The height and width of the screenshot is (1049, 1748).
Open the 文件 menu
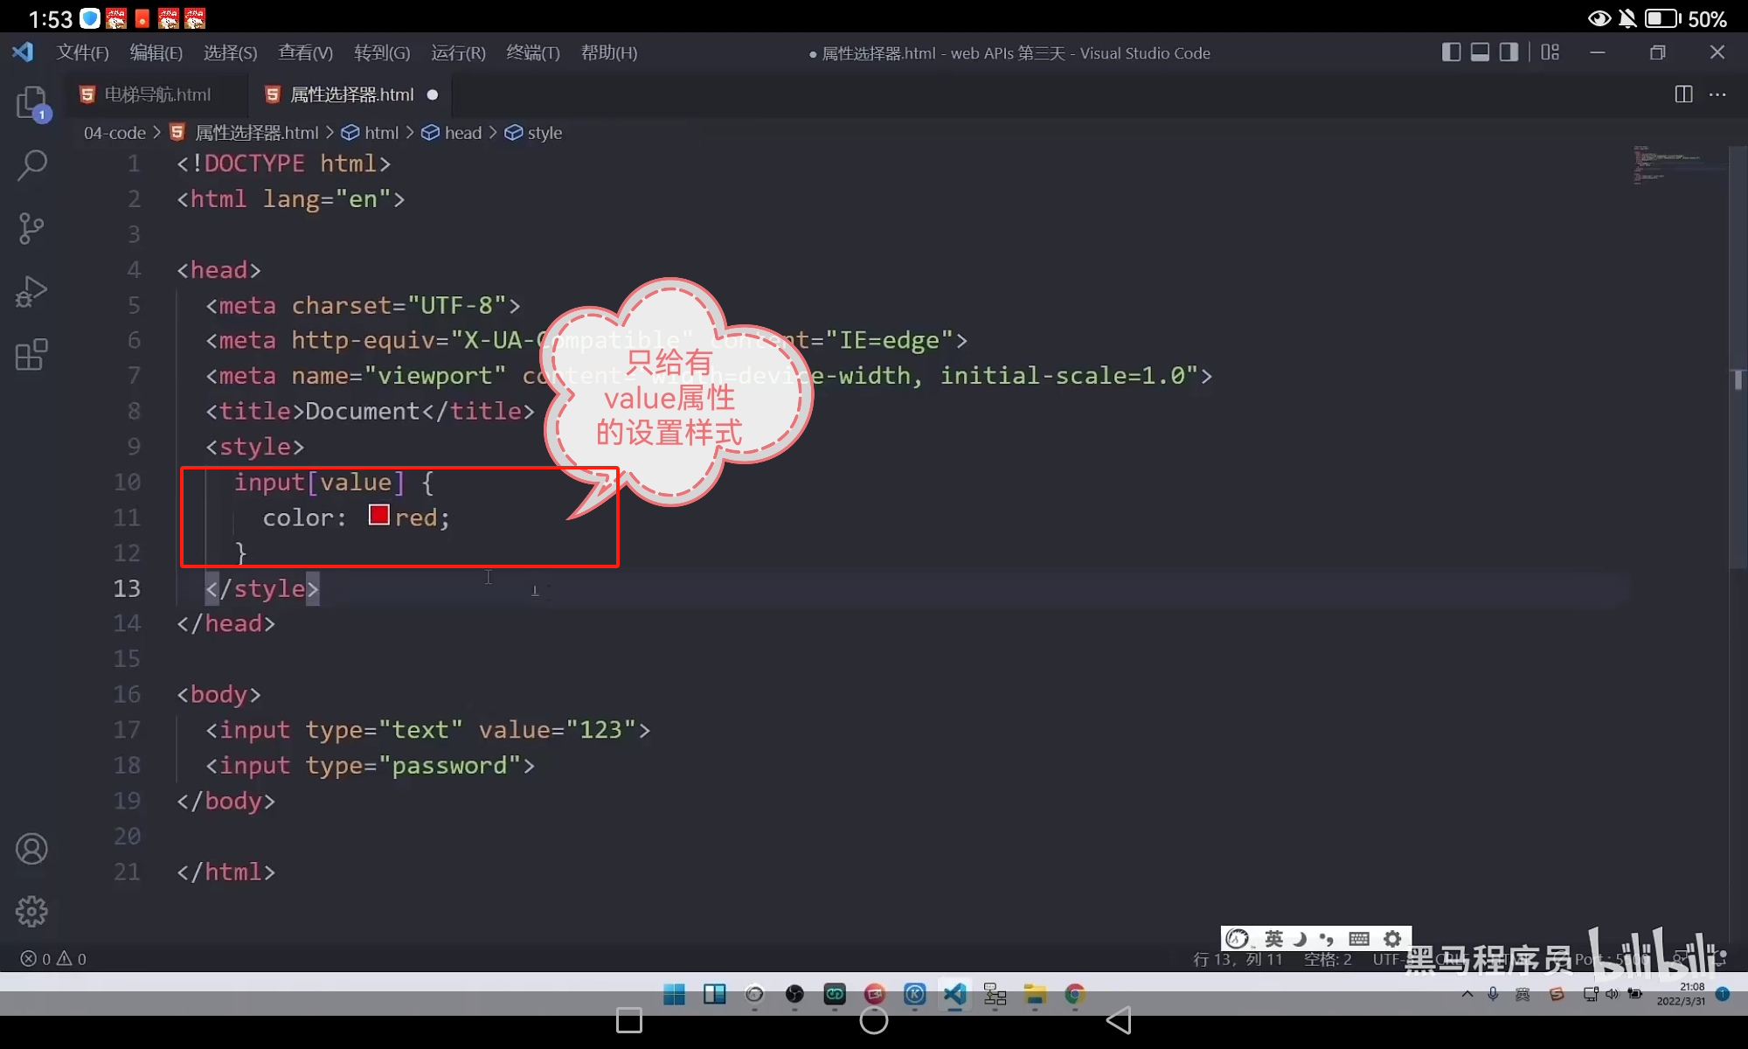pyautogui.click(x=83, y=52)
